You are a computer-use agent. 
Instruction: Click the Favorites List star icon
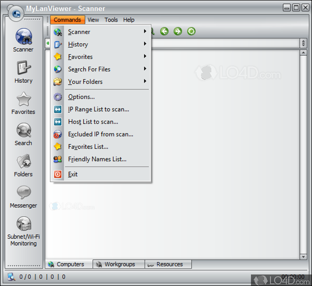(58, 147)
